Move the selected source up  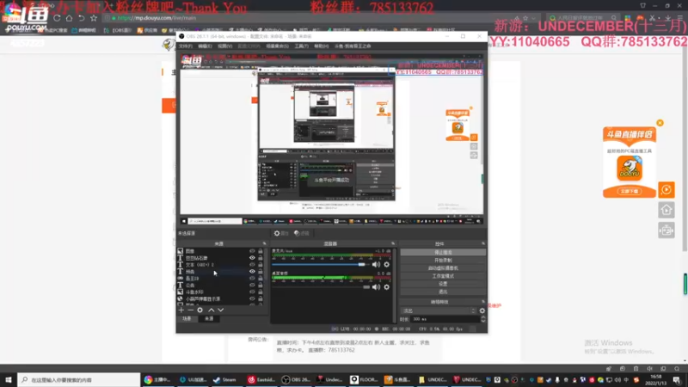coord(211,310)
